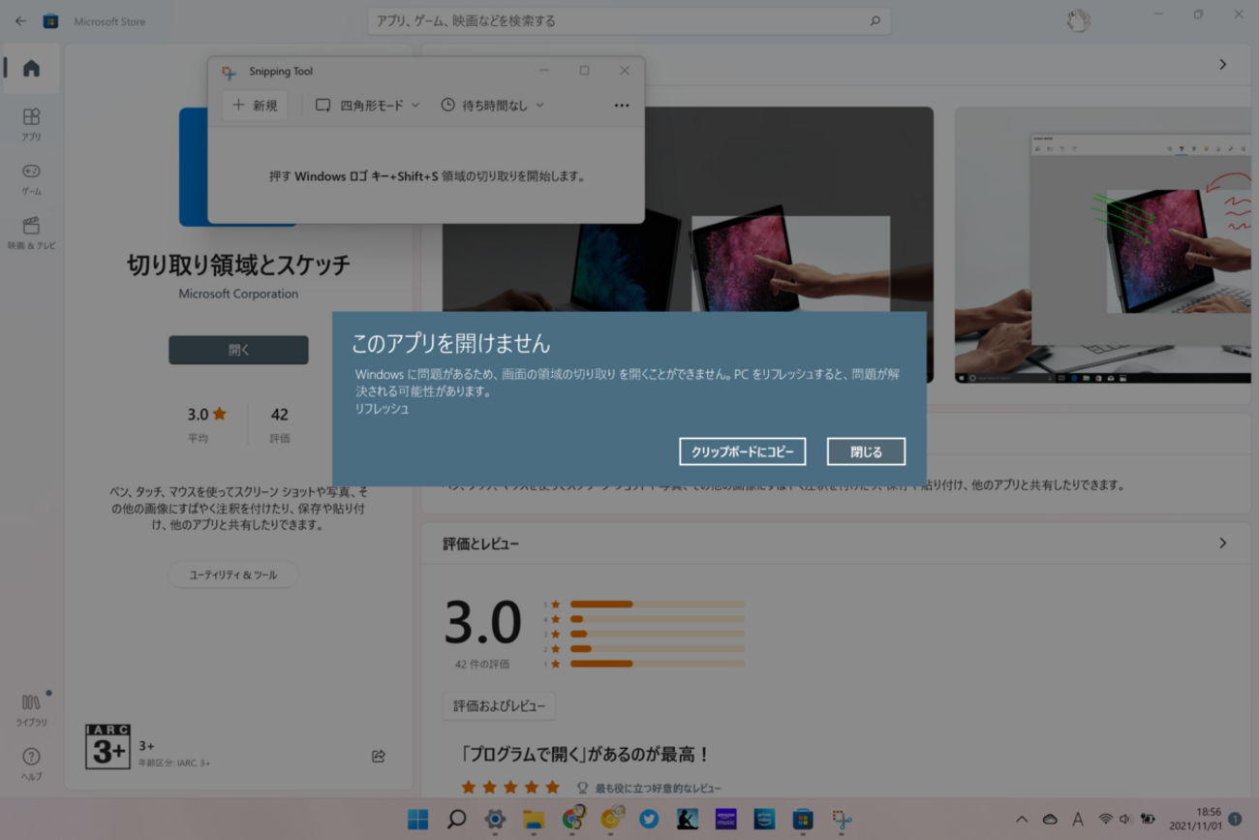Viewport: 1259px width, 840px height.
Task: Open Settings from the taskbar
Action: coord(495,820)
